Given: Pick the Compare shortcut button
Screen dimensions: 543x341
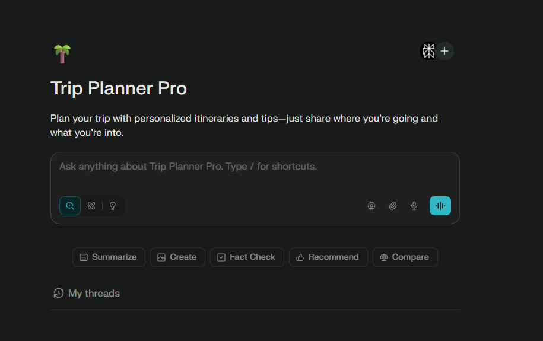Looking at the screenshot, I should 405,257.
